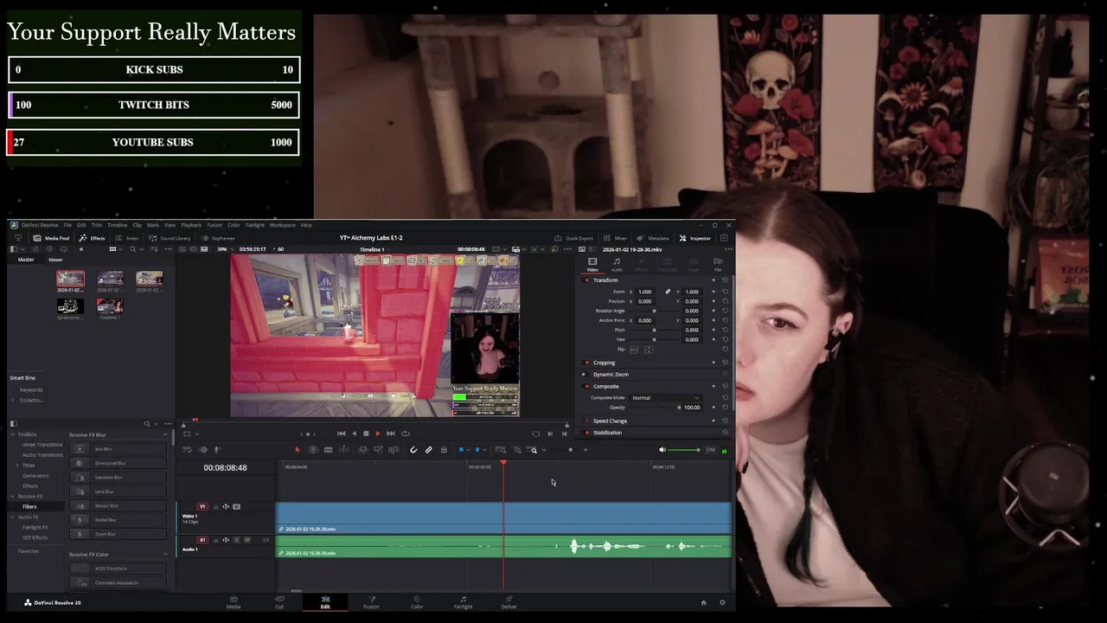This screenshot has height=623, width=1107.
Task: Click the Solo button on Audio 1 track
Action: pyautogui.click(x=236, y=540)
